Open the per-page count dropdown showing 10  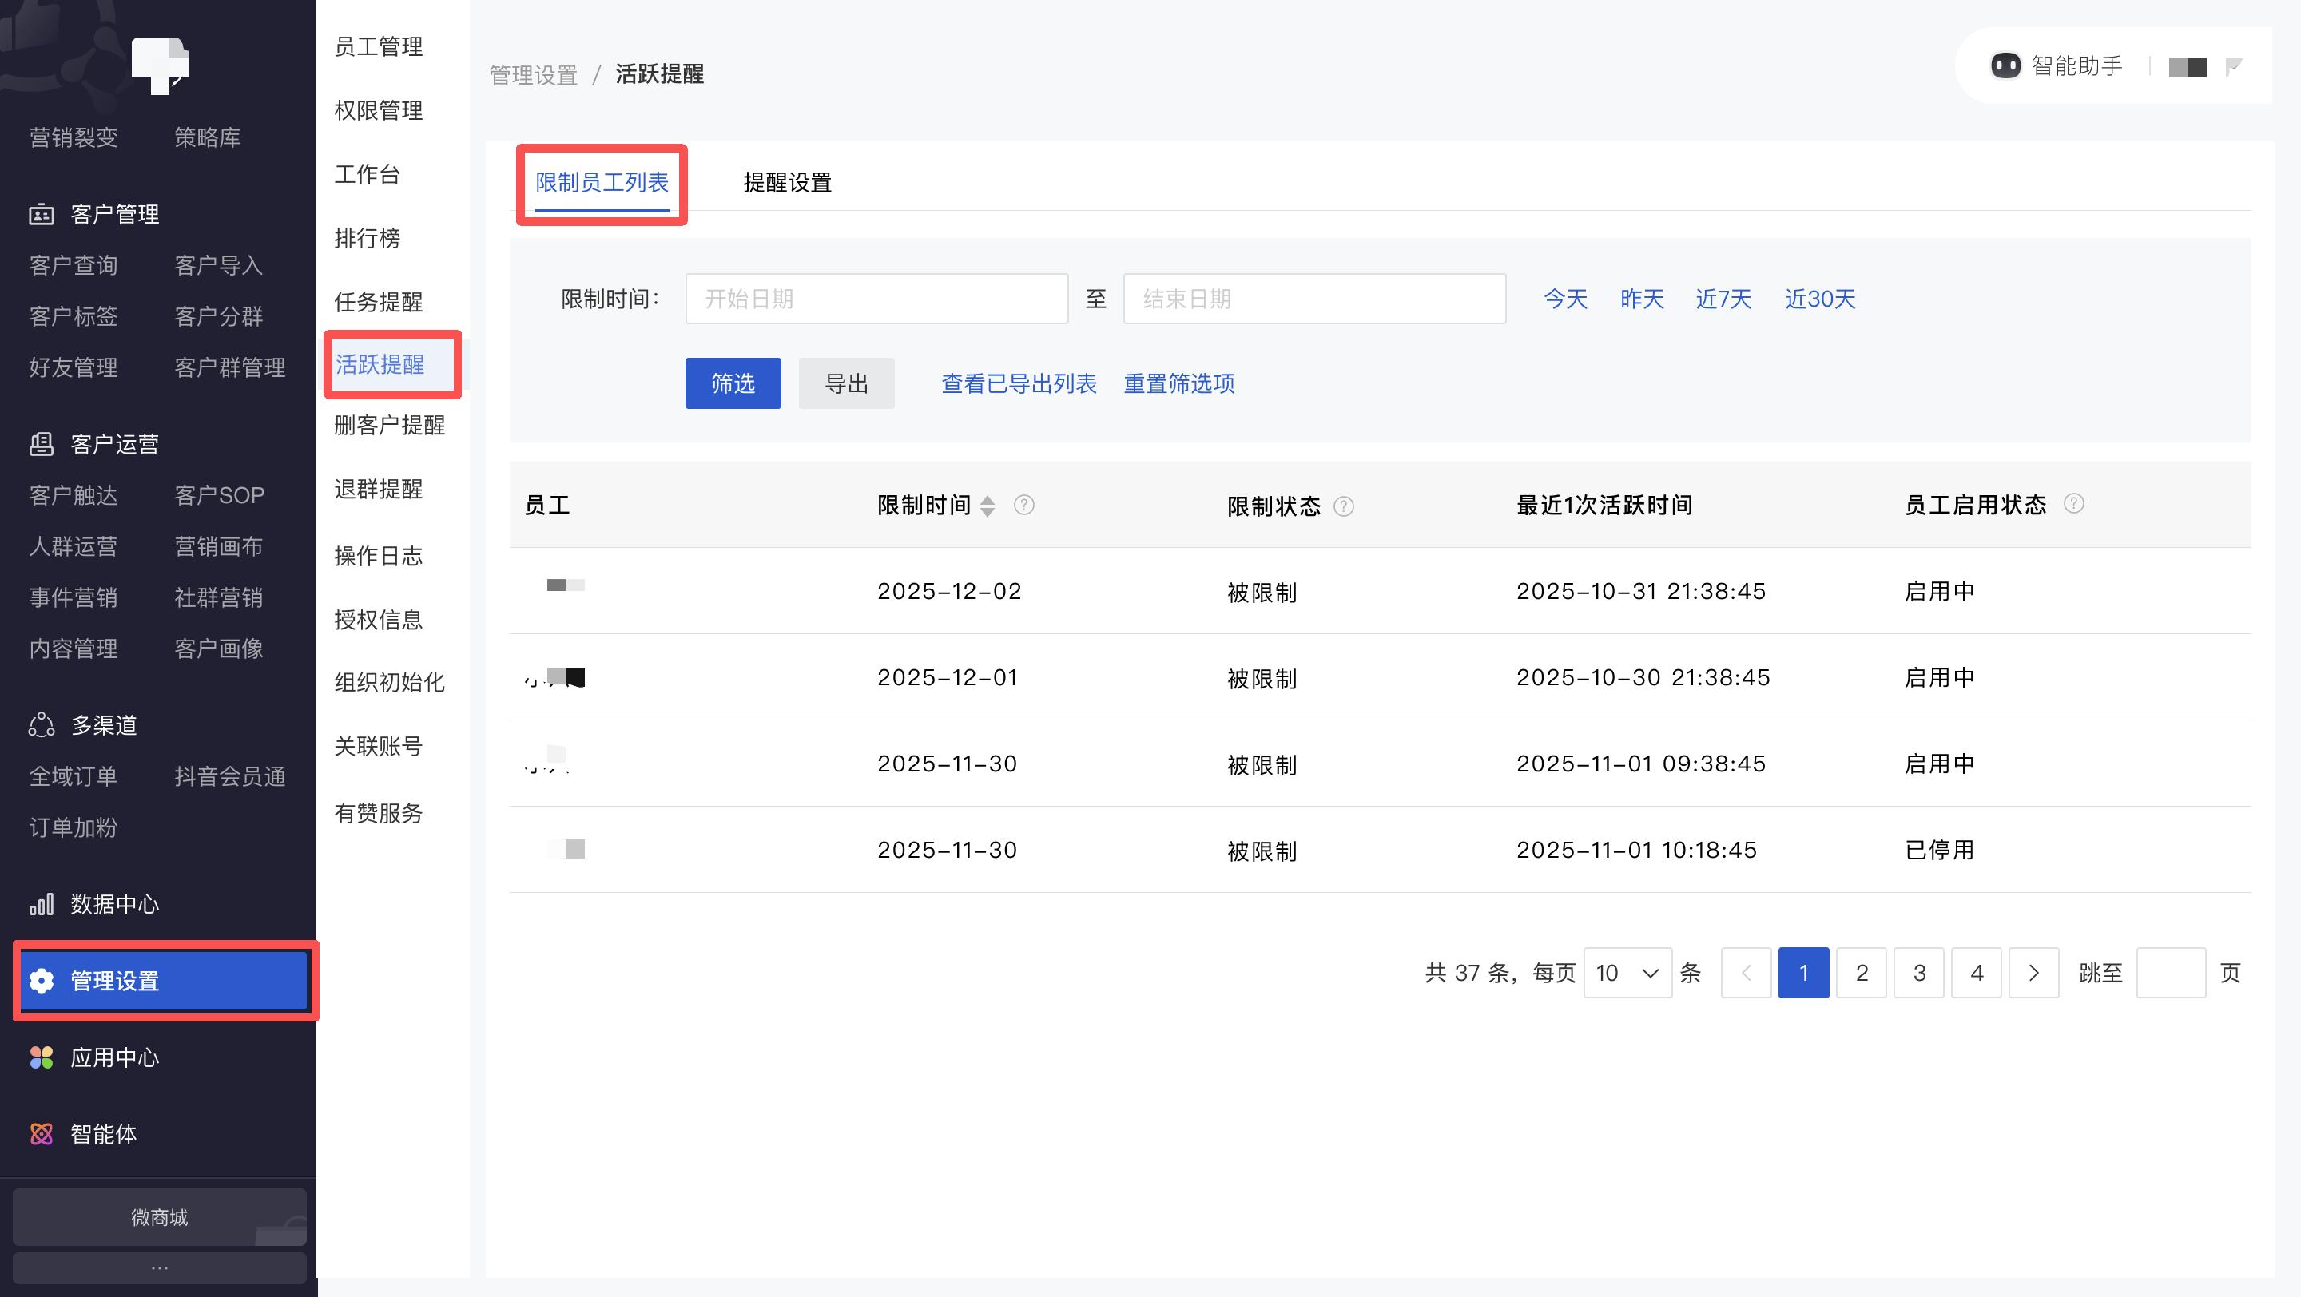pyautogui.click(x=1627, y=973)
